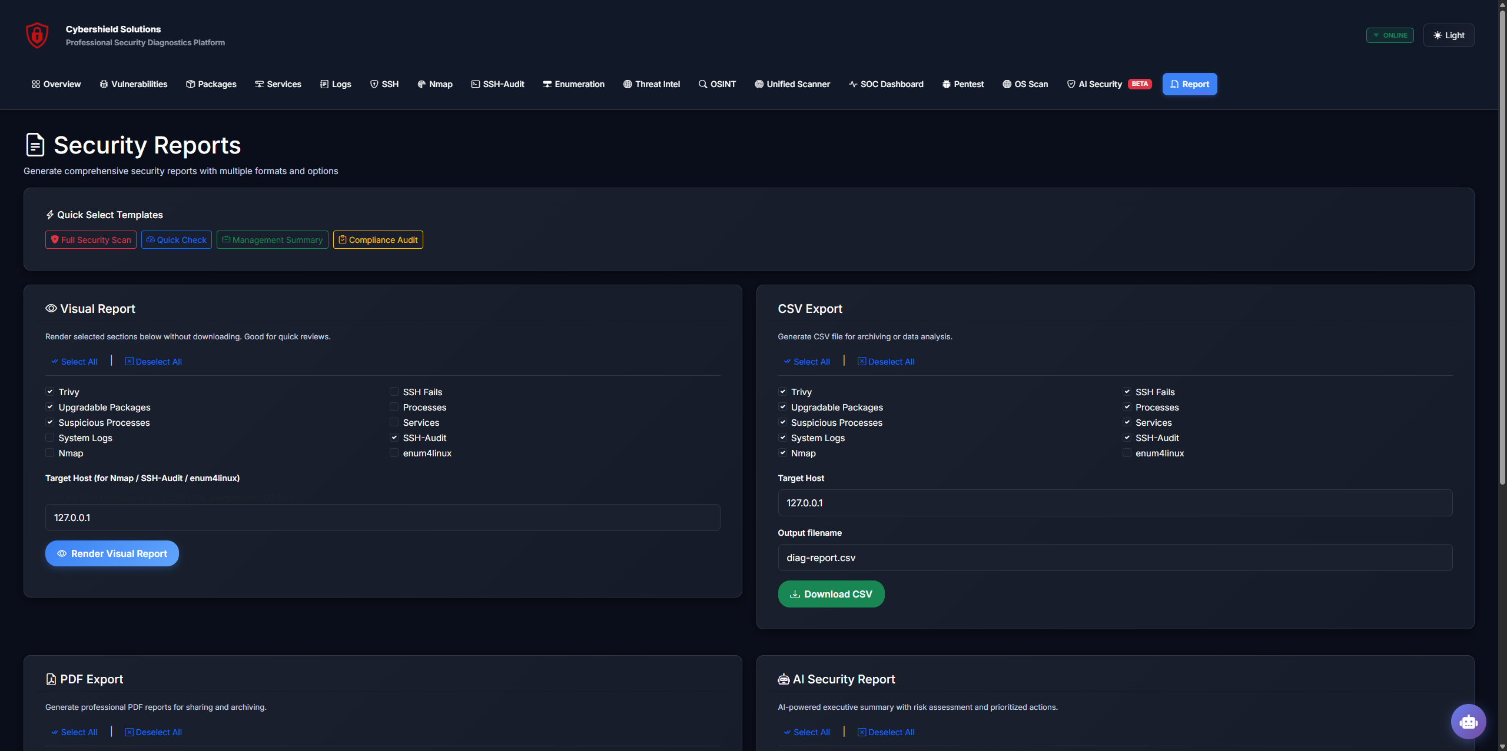
Task: Open the chatbot assistant floating icon
Action: [x=1468, y=721]
